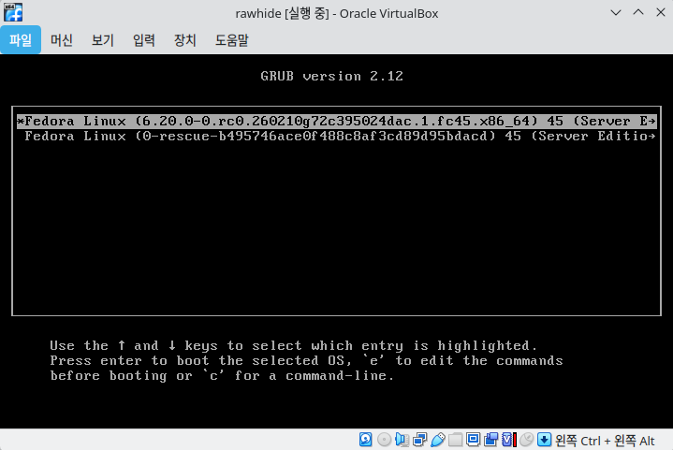The width and height of the screenshot is (673, 450).
Task: Open the 도움말 menu
Action: pyautogui.click(x=232, y=40)
